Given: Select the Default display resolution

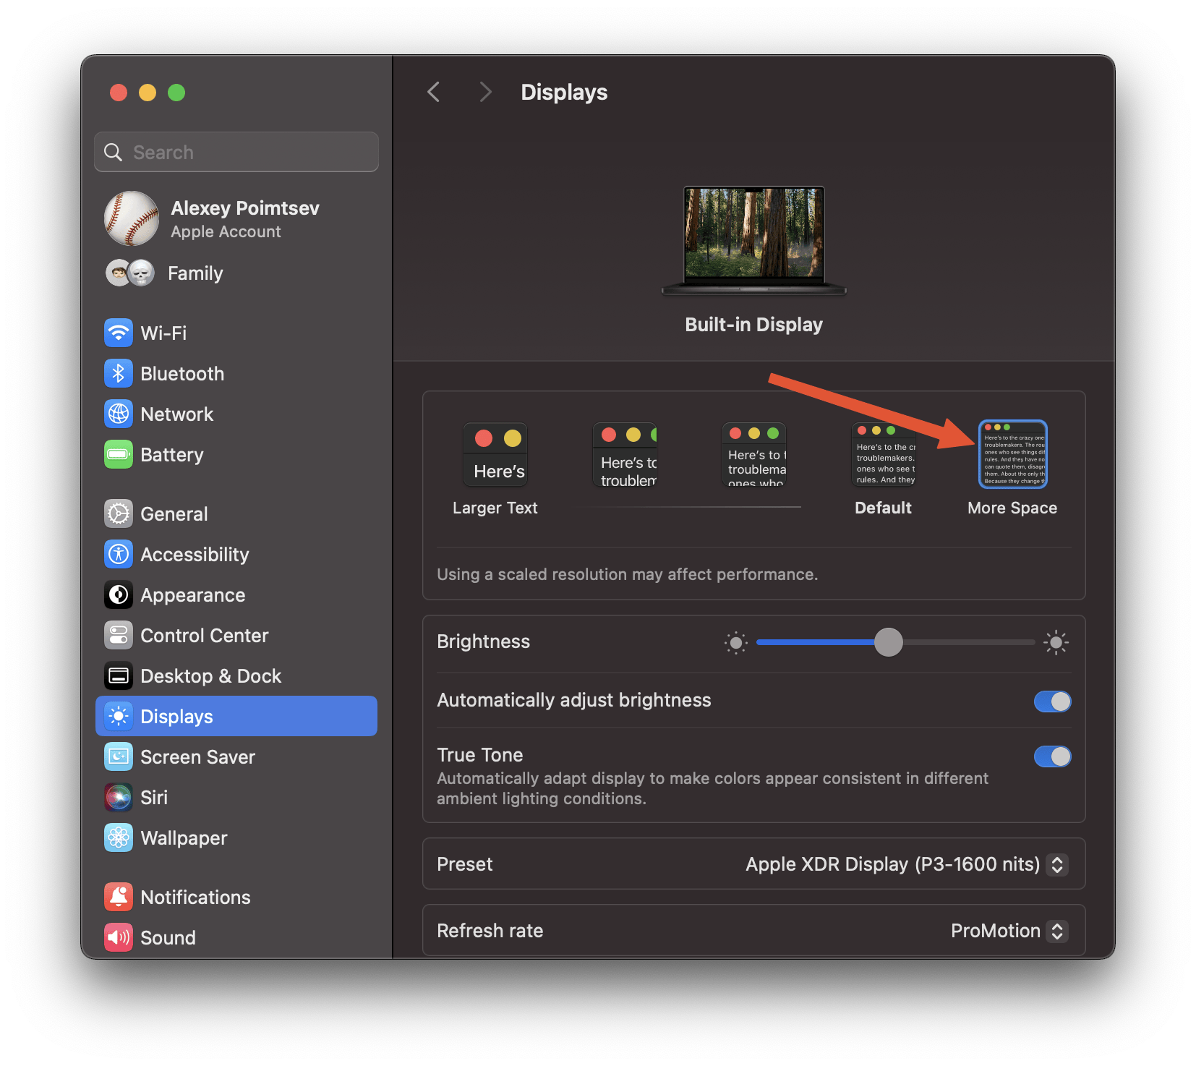Looking at the screenshot, I should [883, 454].
